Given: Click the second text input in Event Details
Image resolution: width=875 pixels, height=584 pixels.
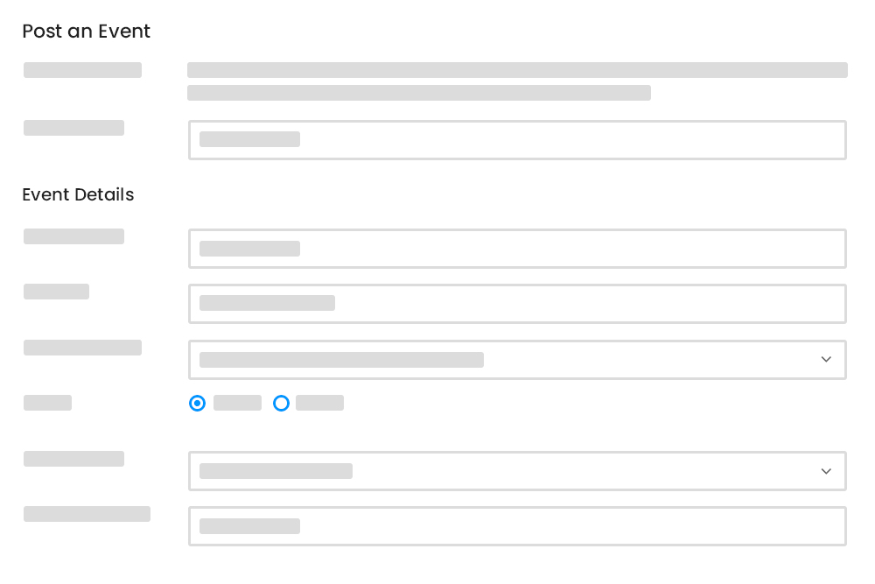Looking at the screenshot, I should tap(516, 303).
